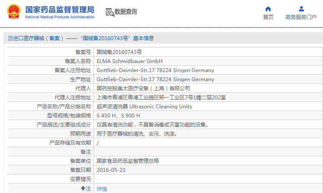Viewport: 323px width, 193px height.
Task: Click the registered address value in 备案人注册地址 row
Action: click(155, 70)
